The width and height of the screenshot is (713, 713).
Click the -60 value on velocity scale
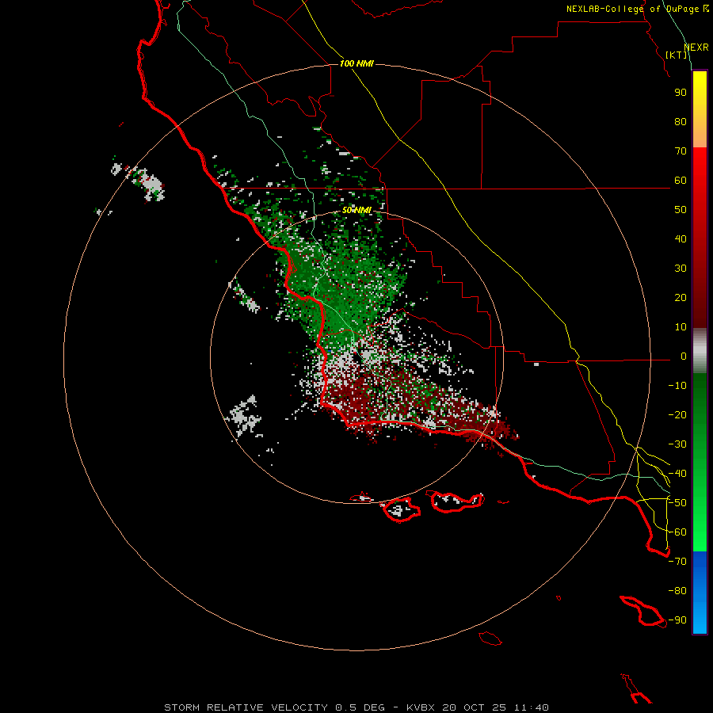(677, 532)
